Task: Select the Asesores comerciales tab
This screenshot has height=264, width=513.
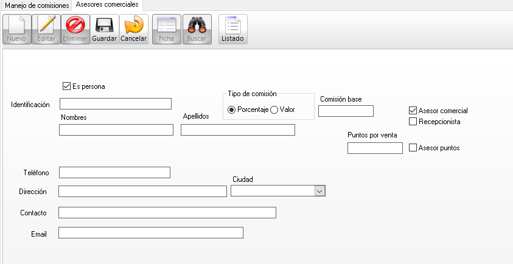Action: tap(107, 5)
